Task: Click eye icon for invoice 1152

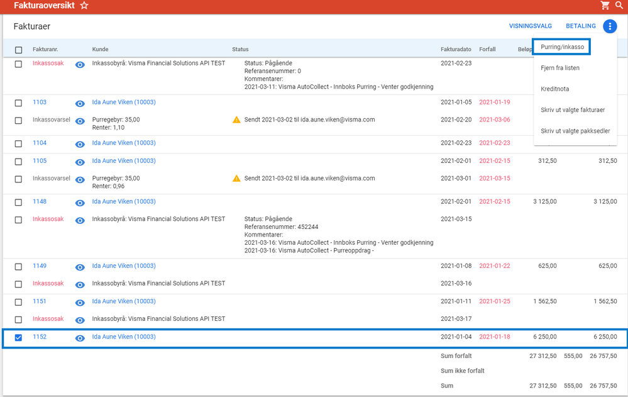Action: pos(80,338)
